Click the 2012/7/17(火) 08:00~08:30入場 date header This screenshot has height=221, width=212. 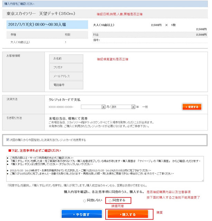[x=47, y=25]
